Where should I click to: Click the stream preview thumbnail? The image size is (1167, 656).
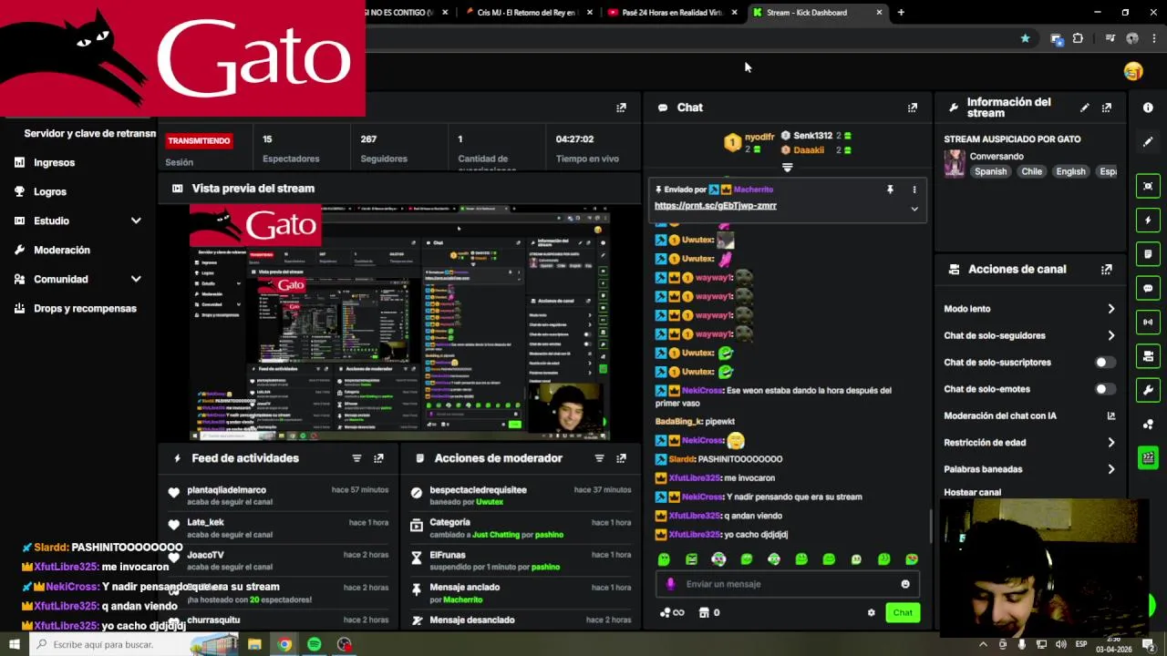399,323
